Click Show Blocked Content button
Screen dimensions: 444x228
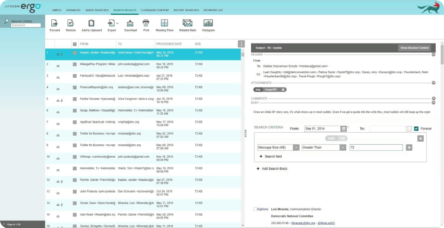(414, 48)
